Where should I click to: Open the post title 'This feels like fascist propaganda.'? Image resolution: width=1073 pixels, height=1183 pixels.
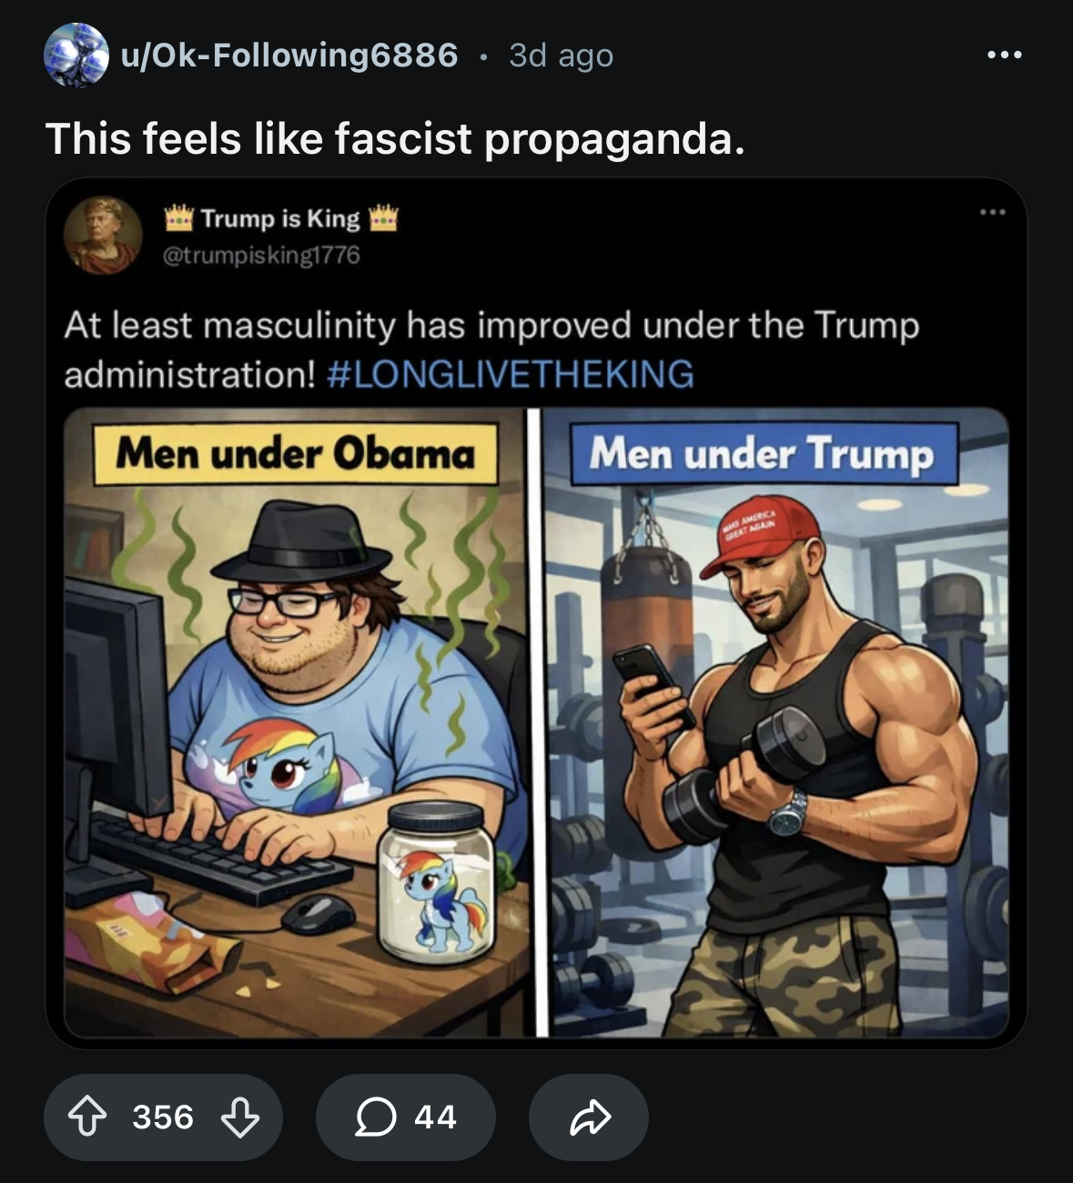pyautogui.click(x=395, y=138)
